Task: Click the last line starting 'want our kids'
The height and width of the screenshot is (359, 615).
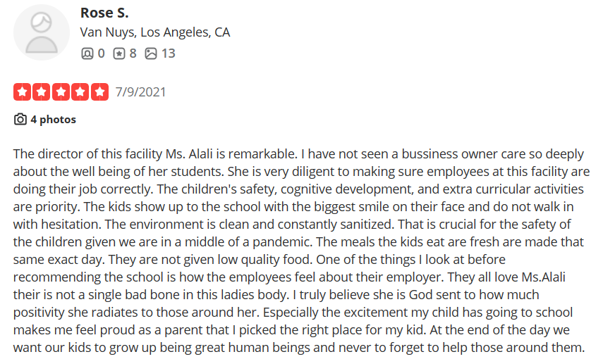Action: pyautogui.click(x=299, y=348)
